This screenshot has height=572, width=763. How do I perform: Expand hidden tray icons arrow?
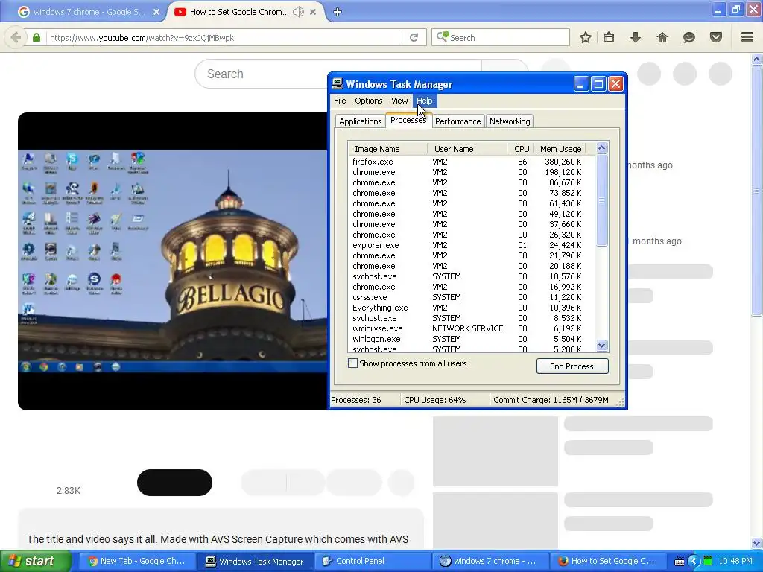tap(694, 561)
